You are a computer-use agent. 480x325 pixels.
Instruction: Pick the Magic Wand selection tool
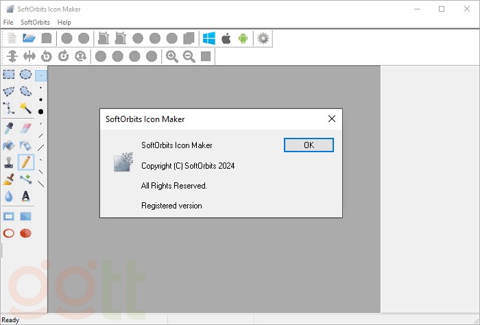click(25, 108)
